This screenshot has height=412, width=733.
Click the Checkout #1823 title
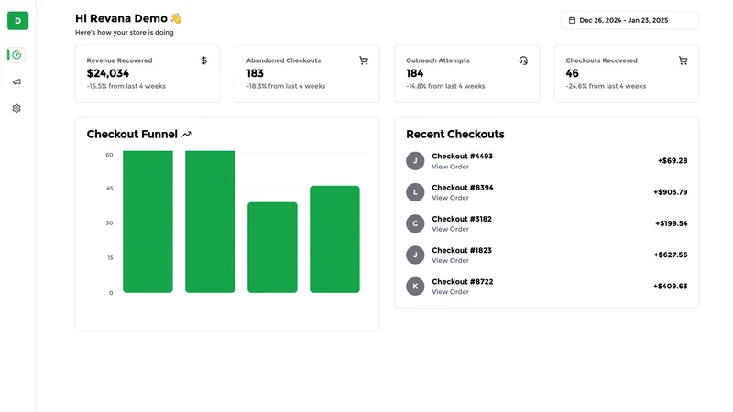[462, 250]
